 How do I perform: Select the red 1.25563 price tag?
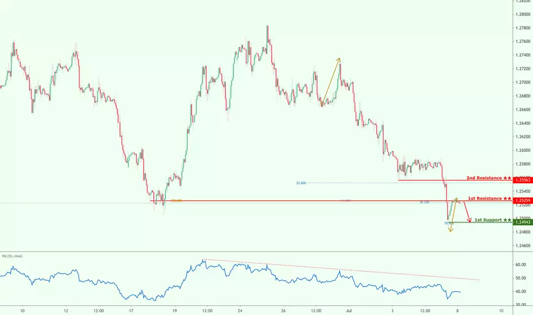tap(523, 180)
